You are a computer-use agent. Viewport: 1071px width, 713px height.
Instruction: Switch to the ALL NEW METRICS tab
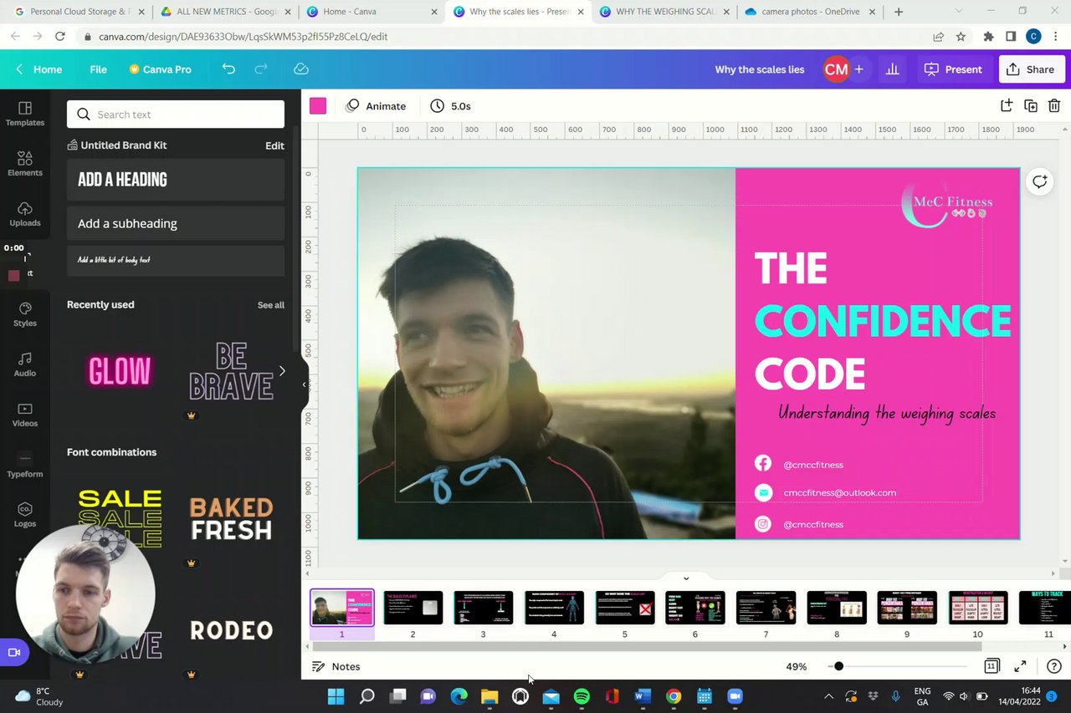point(226,12)
